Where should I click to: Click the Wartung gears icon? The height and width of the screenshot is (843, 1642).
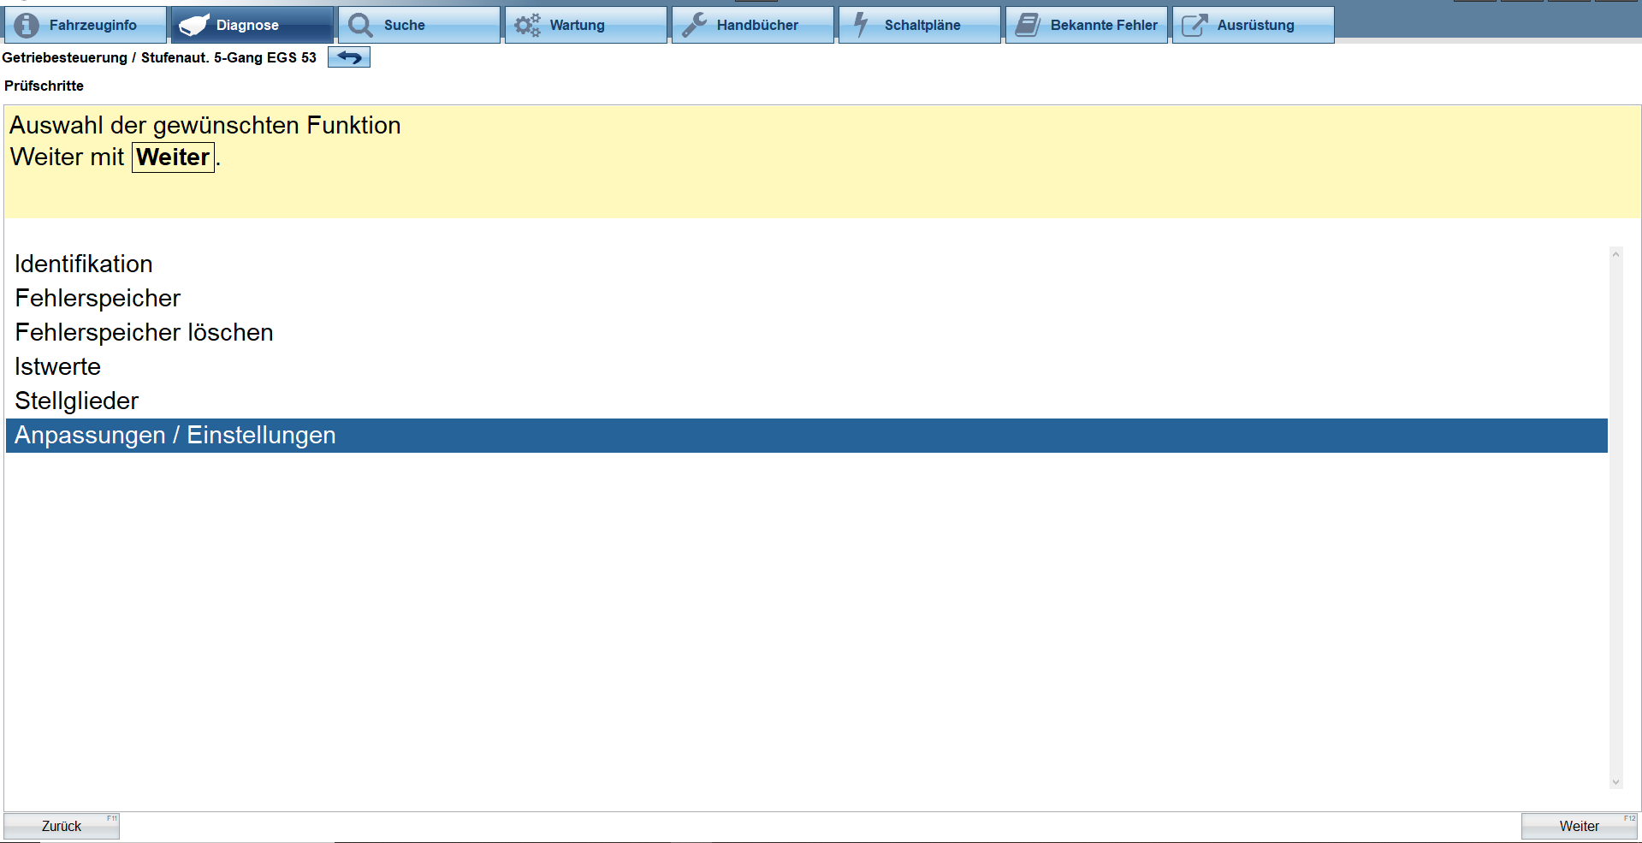[527, 25]
